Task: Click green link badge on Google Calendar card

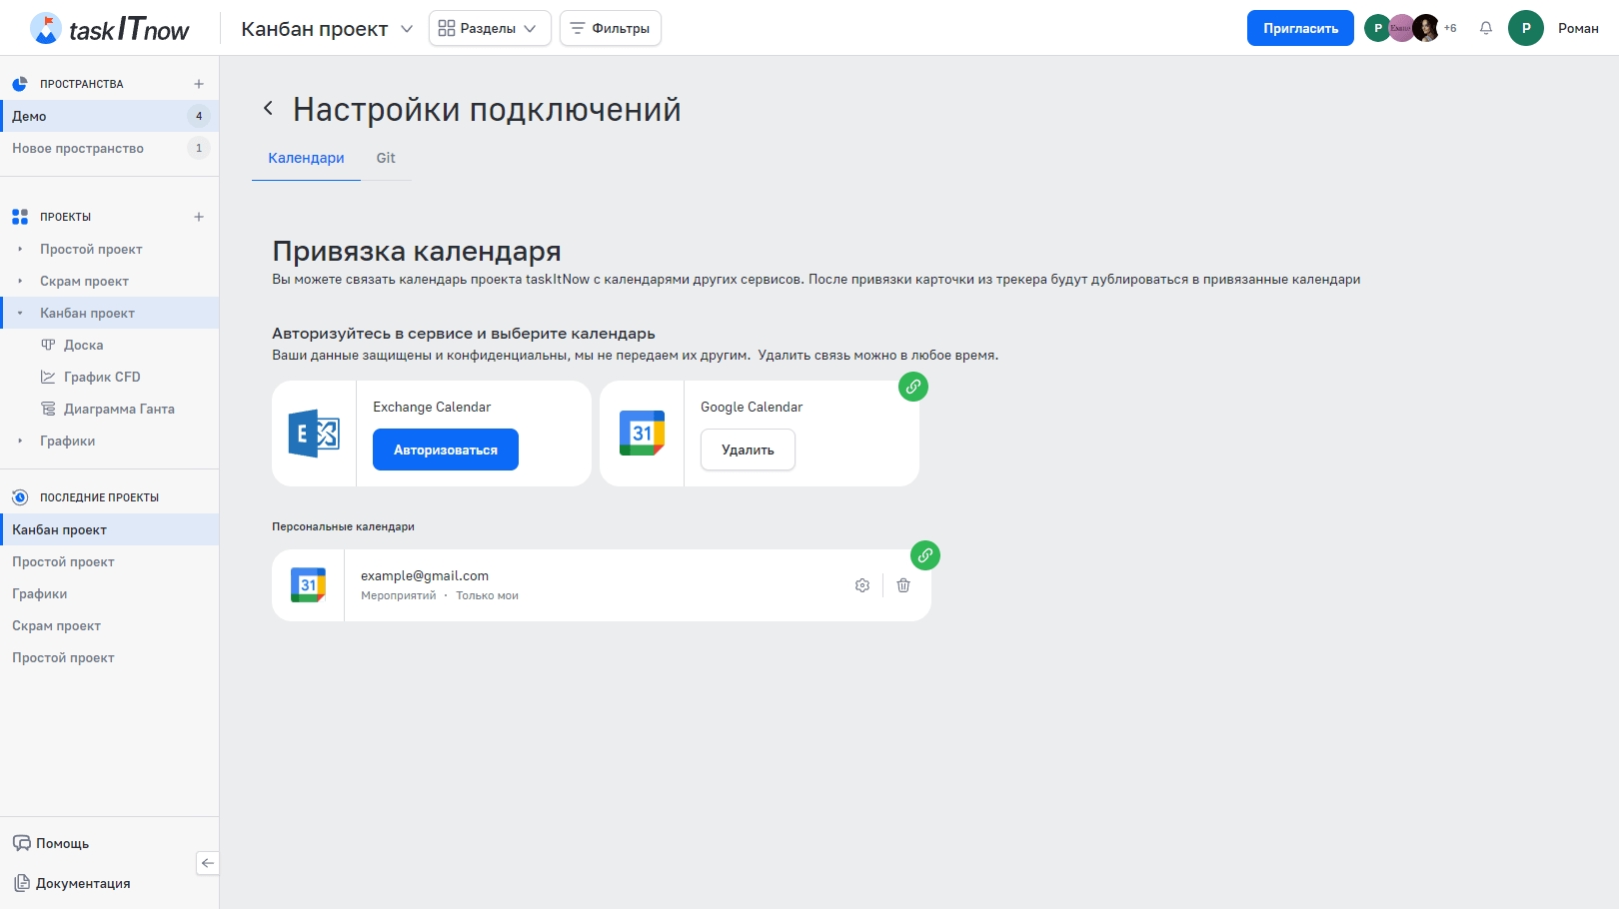Action: 912,387
